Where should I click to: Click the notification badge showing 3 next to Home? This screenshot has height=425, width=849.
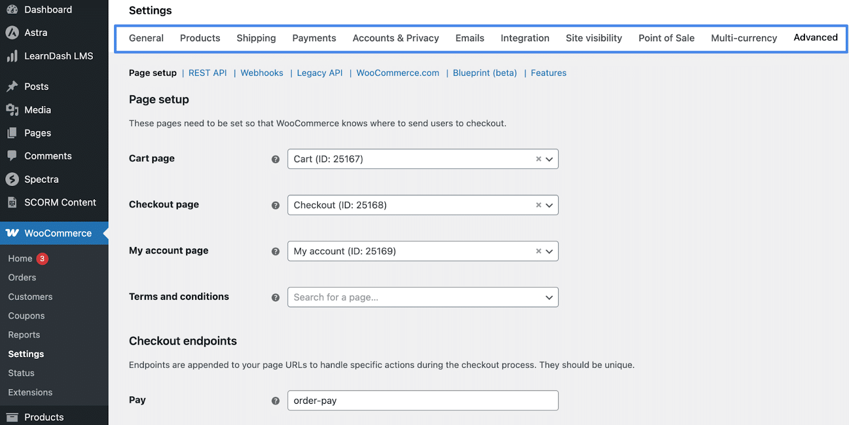[42, 259]
